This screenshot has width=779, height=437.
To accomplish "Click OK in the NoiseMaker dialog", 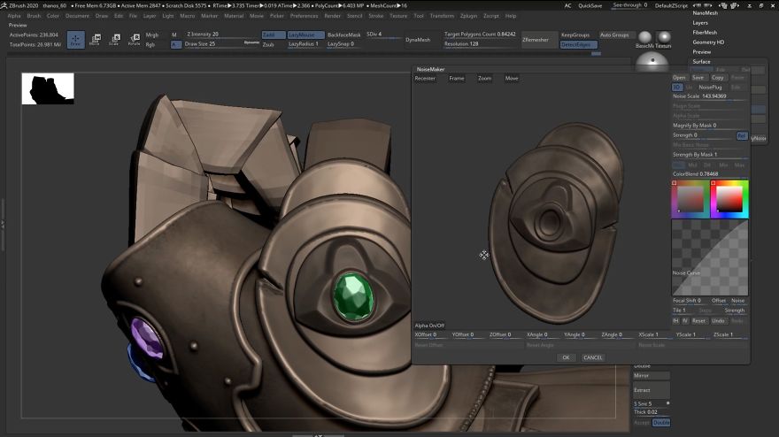I will click(x=566, y=357).
